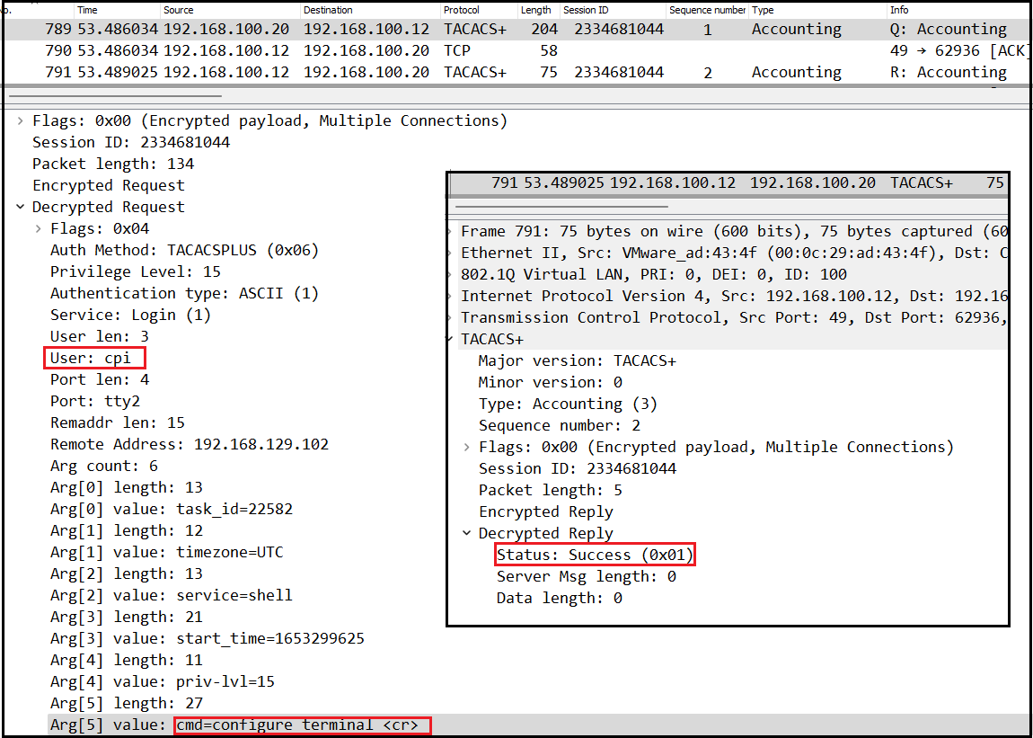Click the Remote Address: 192.168.129.102 field
Screen dimensions: 1033x738
[x=190, y=445]
